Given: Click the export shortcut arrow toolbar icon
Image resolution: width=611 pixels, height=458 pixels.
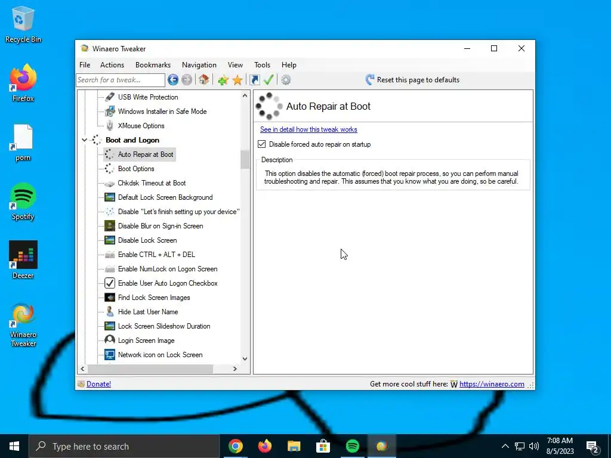Looking at the screenshot, I should tap(254, 80).
